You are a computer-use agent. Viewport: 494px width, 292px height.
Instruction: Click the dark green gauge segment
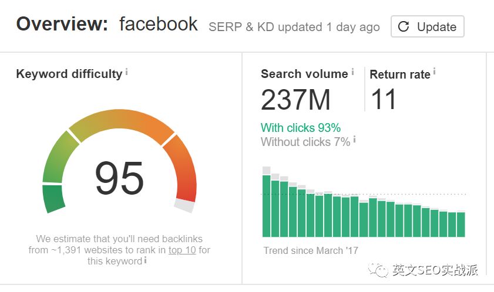54,199
